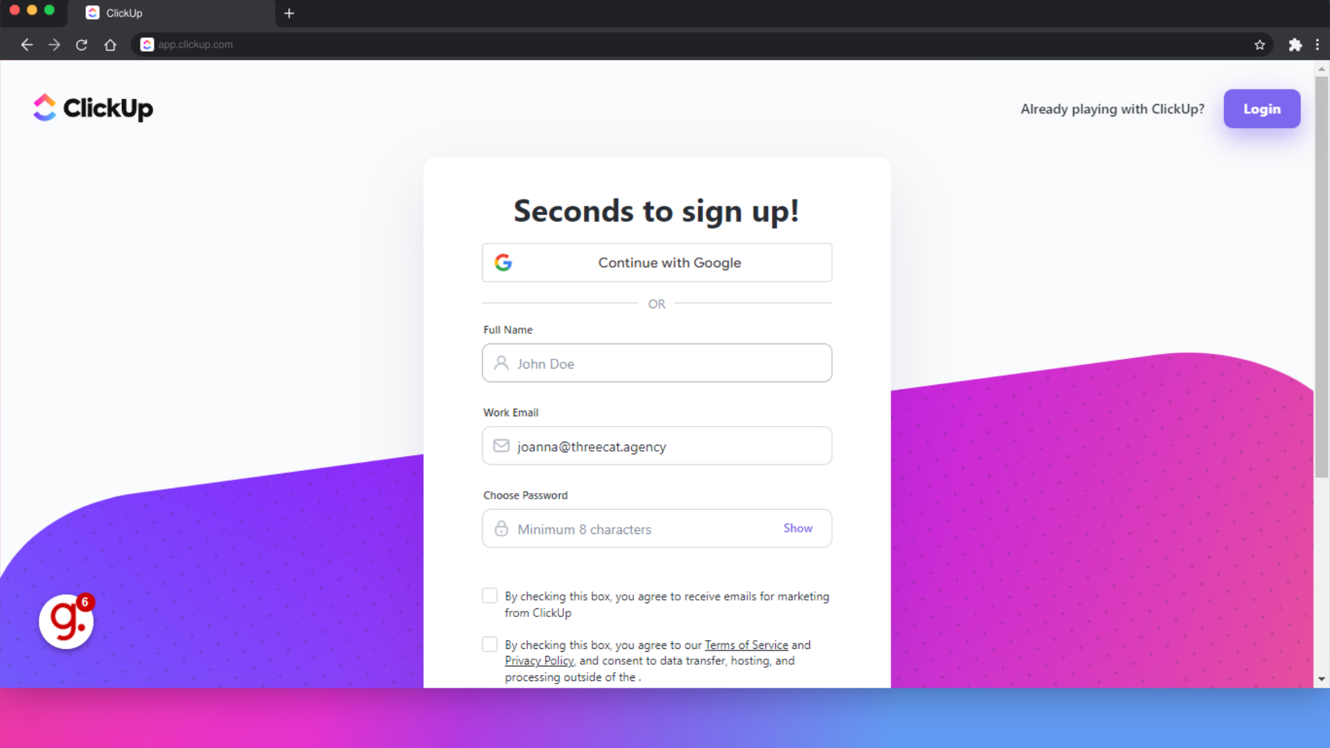Viewport: 1330px width, 748px height.
Task: Click the lock icon in Choose Password field
Action: pyautogui.click(x=502, y=528)
